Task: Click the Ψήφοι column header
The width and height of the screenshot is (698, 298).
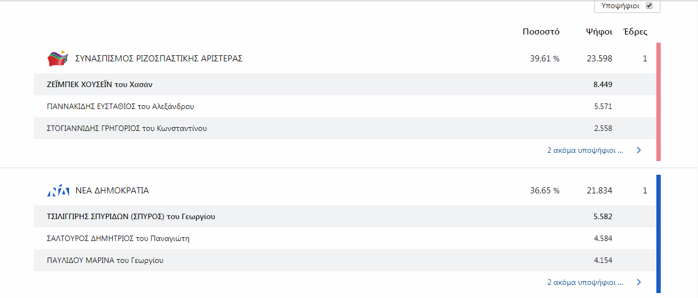Action: 599,32
